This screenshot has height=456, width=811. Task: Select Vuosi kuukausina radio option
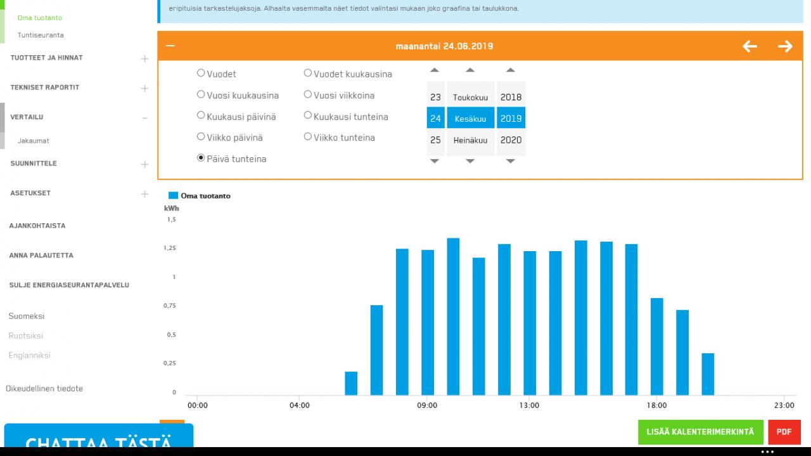[x=201, y=94]
